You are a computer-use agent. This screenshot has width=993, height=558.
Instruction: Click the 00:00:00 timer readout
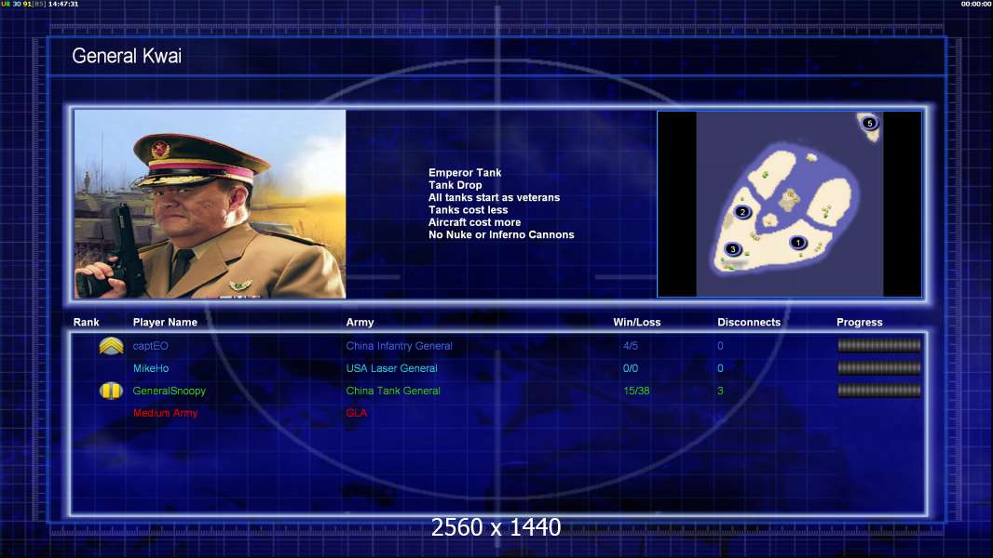[x=976, y=4]
